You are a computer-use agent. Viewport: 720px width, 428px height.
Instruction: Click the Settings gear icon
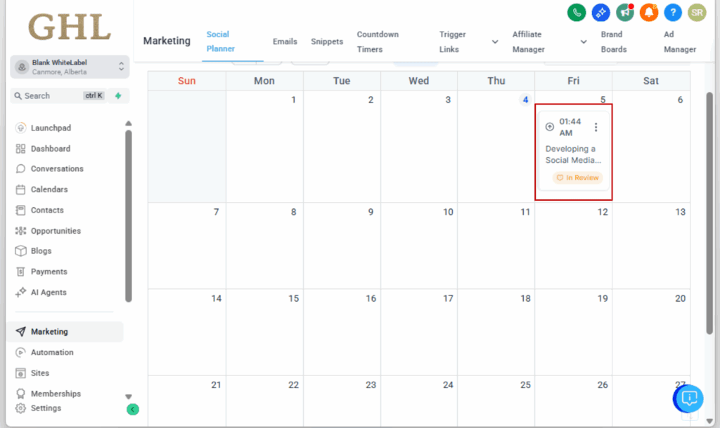click(20, 408)
